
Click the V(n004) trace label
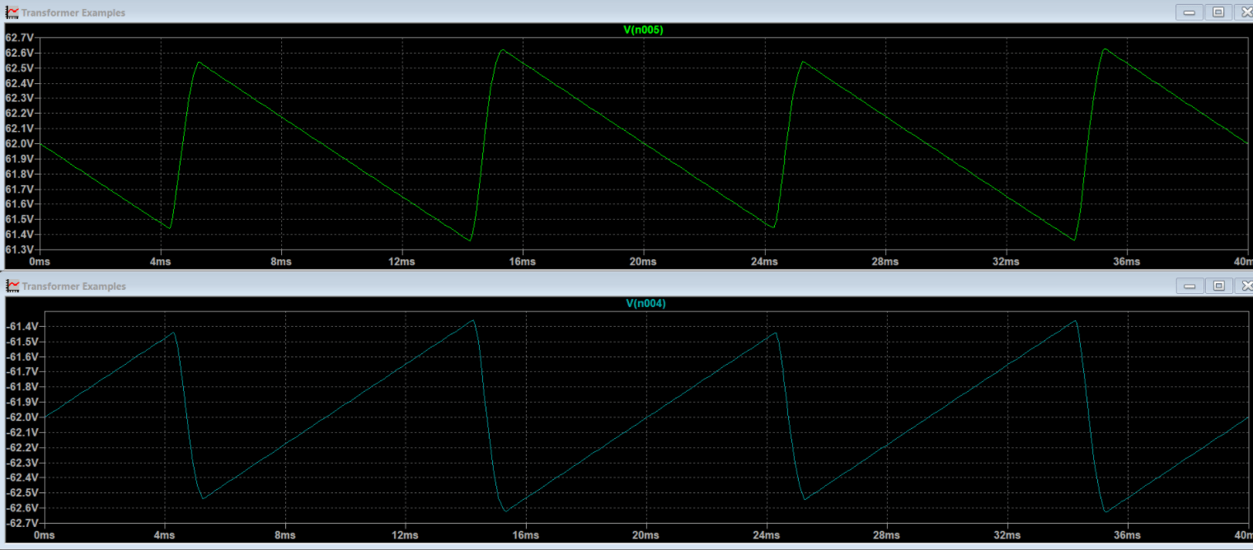[x=645, y=303]
